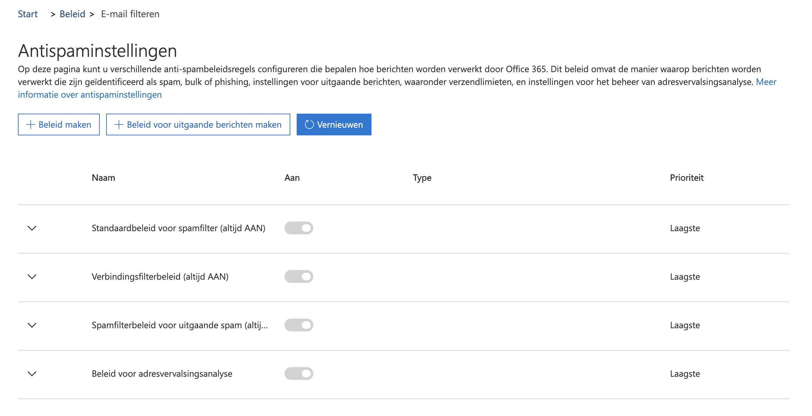Toggle the Beleid voor adresvervalsingsanalyse switch

(x=299, y=374)
